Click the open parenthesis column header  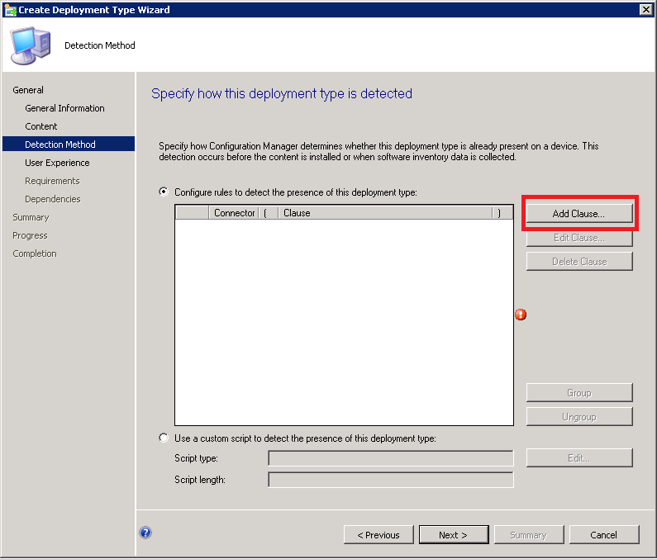(269, 213)
